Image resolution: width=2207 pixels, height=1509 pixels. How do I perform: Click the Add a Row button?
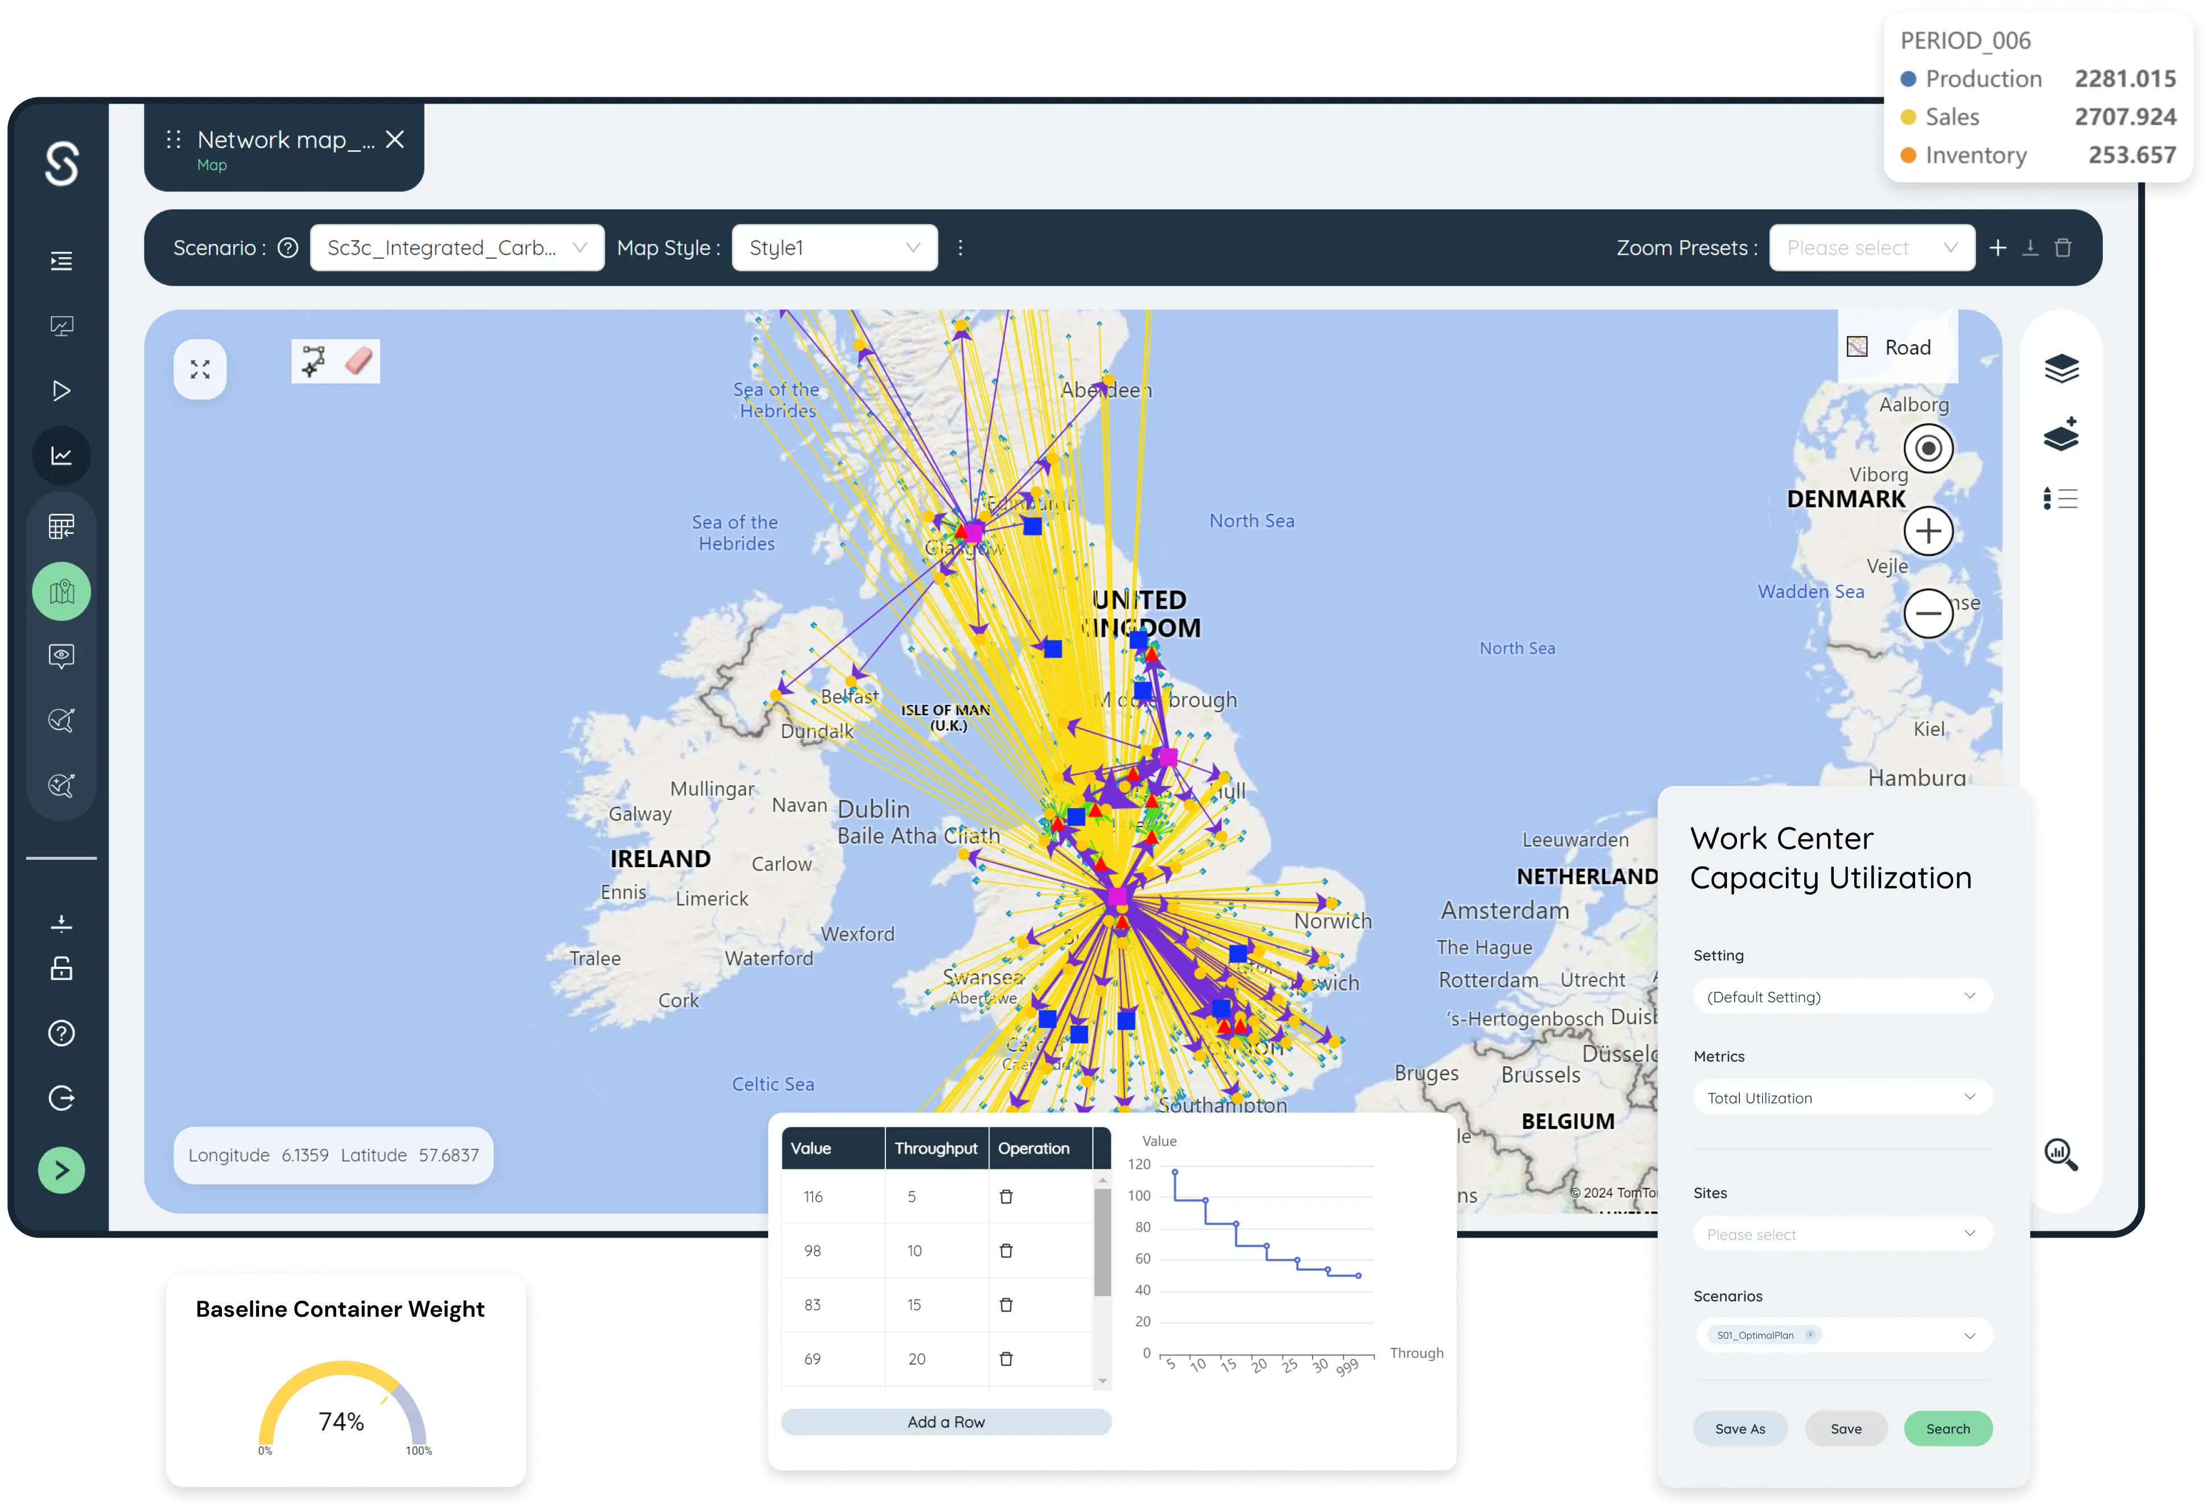946,1421
